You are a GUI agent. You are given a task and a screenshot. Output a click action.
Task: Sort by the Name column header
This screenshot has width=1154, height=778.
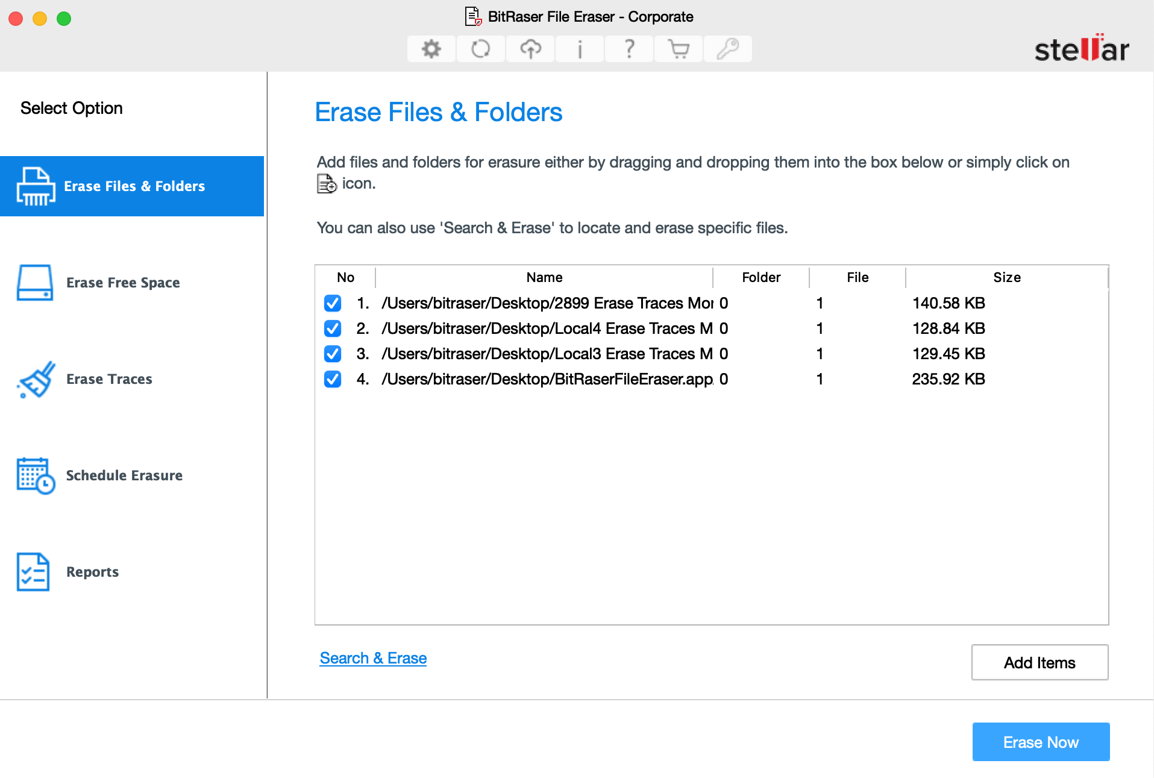coord(544,277)
